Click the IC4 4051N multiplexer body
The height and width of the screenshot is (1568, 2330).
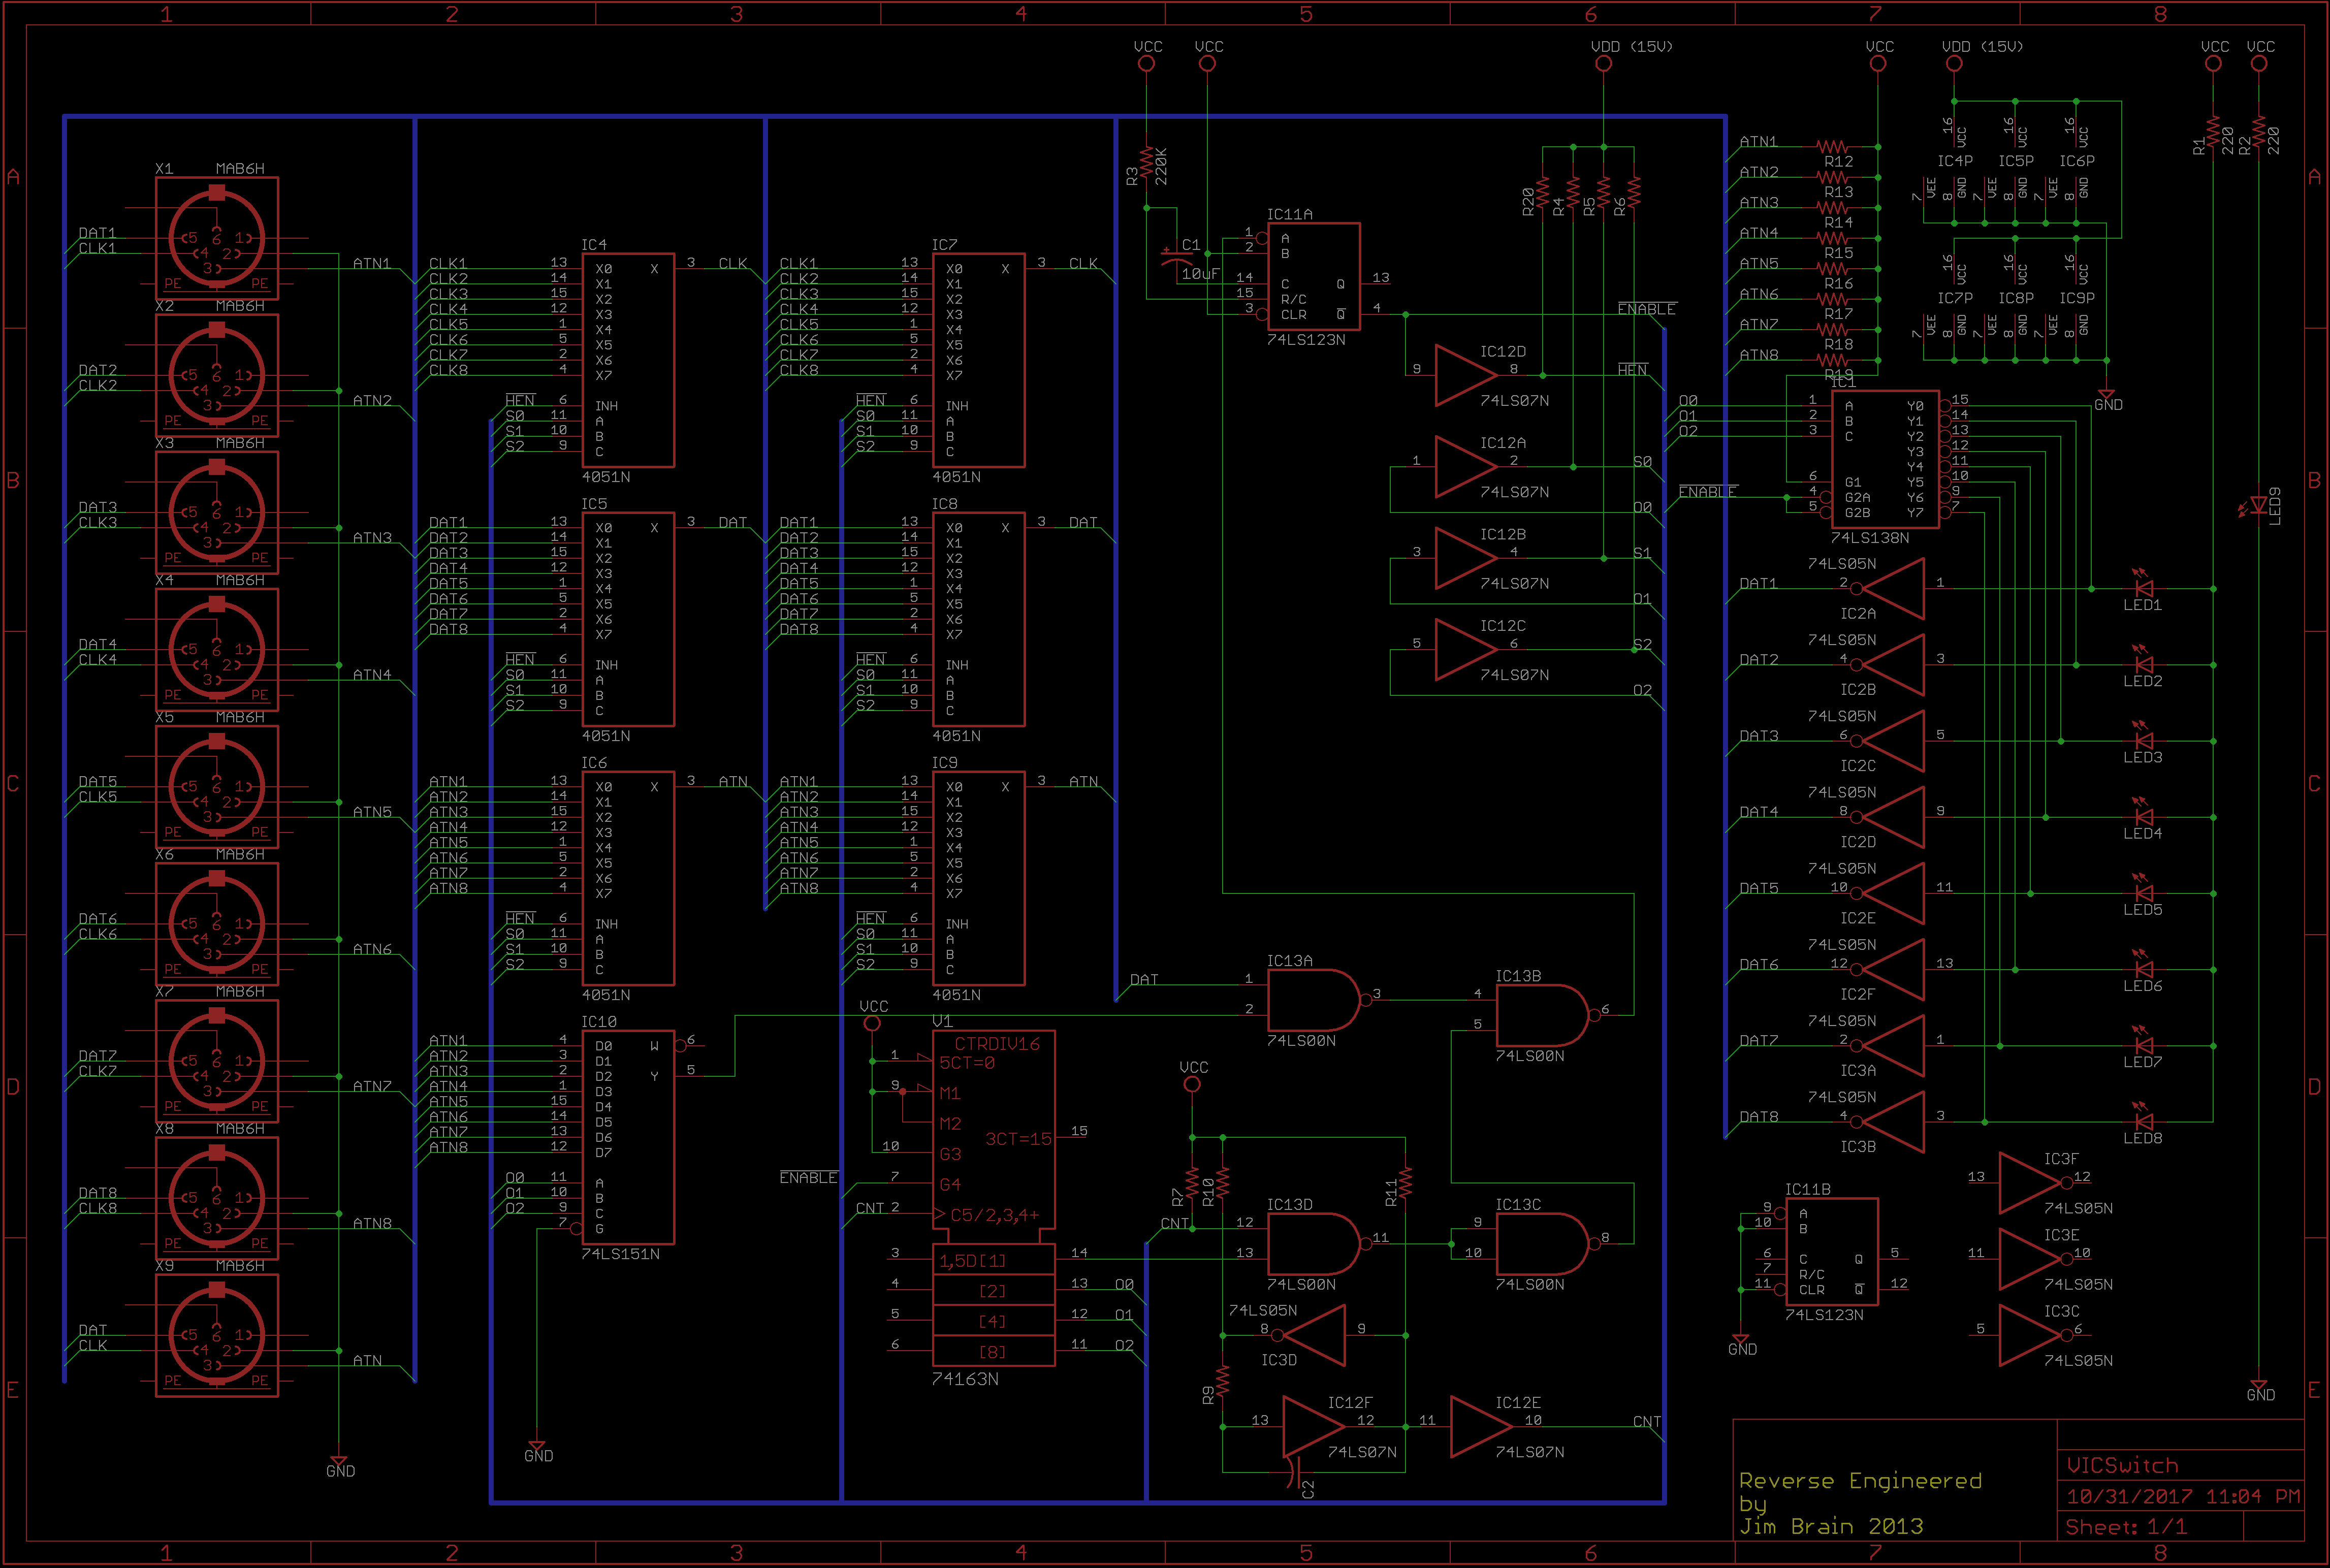(628, 360)
